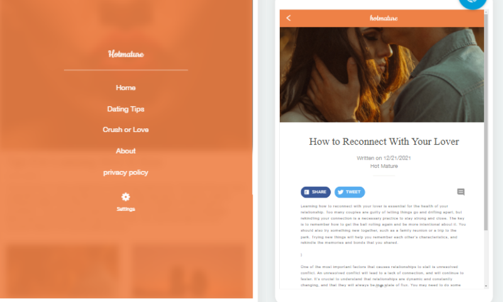Click the blue round icon at top right

click(x=473, y=3)
